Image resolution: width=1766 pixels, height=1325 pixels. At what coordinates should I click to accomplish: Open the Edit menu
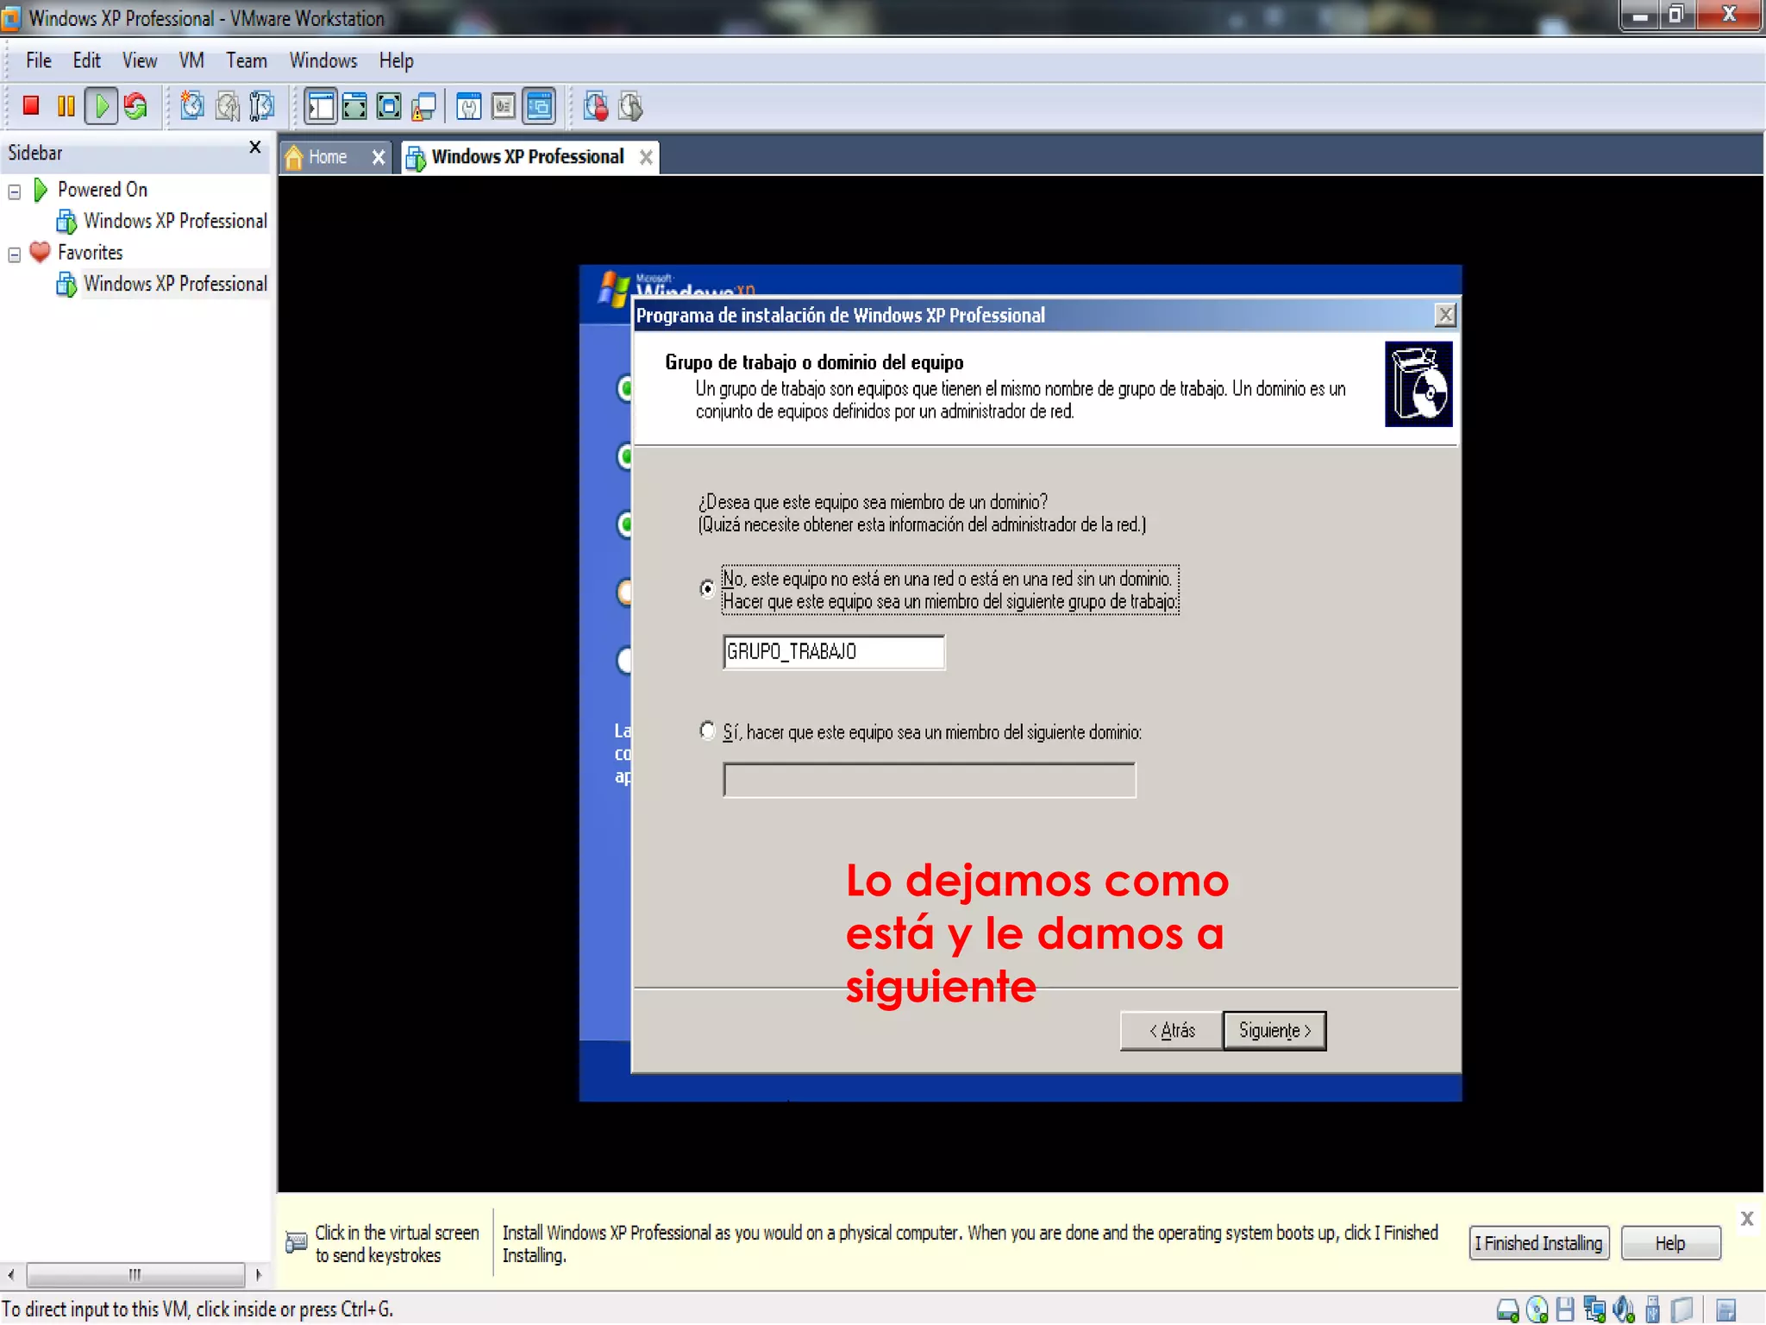tap(86, 60)
